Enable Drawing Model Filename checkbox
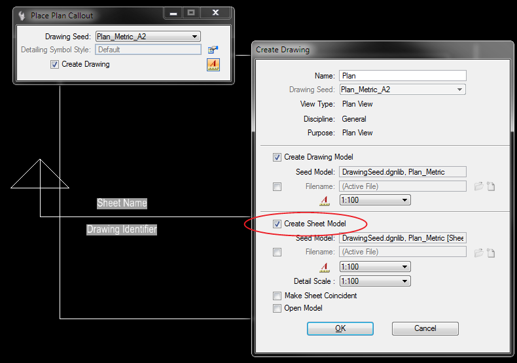The image size is (517, 363). click(x=277, y=187)
